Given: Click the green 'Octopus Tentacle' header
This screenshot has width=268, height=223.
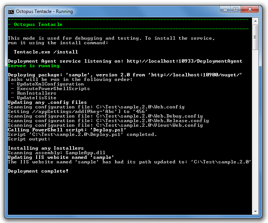Looking at the screenshot, I should [x=38, y=24].
